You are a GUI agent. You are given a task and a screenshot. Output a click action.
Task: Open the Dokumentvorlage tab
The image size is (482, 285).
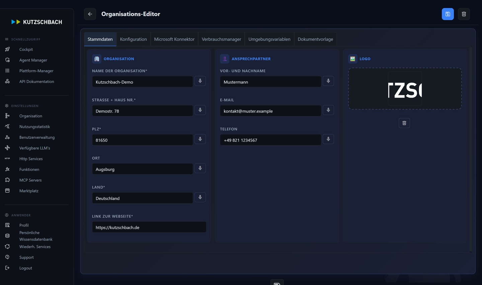pos(315,39)
